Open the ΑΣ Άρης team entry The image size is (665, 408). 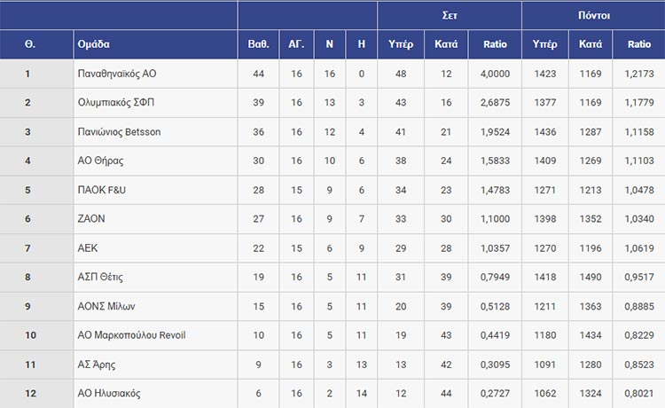(97, 365)
